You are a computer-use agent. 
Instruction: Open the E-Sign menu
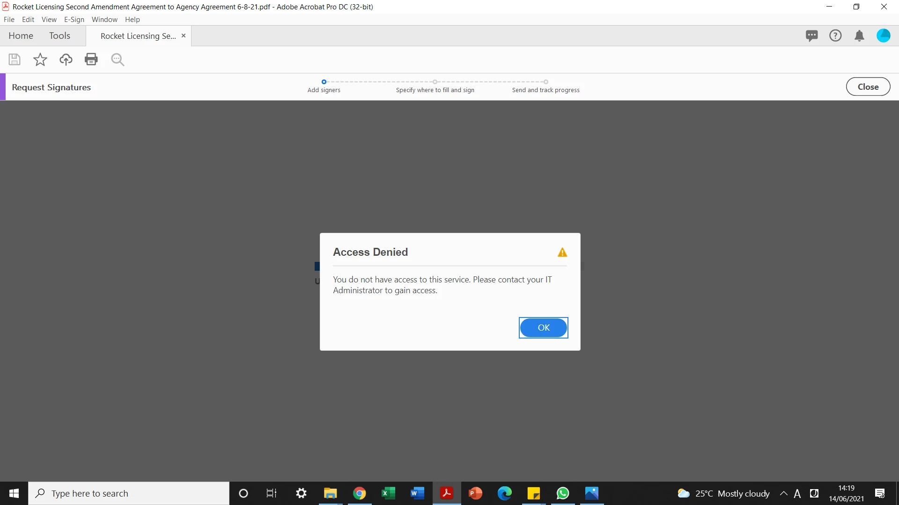tap(74, 20)
